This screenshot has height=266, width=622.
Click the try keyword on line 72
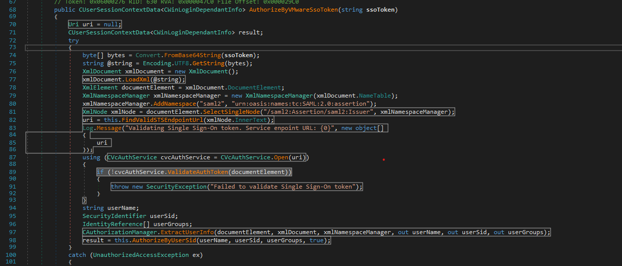tap(74, 40)
